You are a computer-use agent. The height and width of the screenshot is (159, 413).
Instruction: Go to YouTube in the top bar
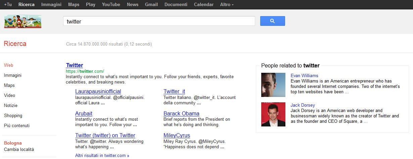(x=111, y=5)
